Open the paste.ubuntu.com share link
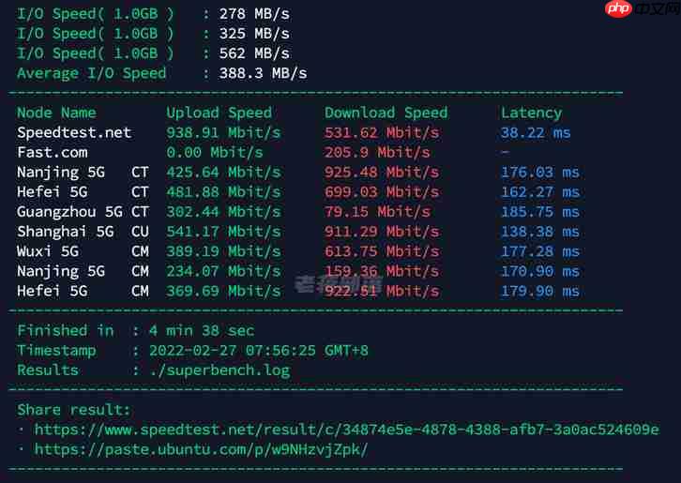681x483 pixels. coord(201,449)
